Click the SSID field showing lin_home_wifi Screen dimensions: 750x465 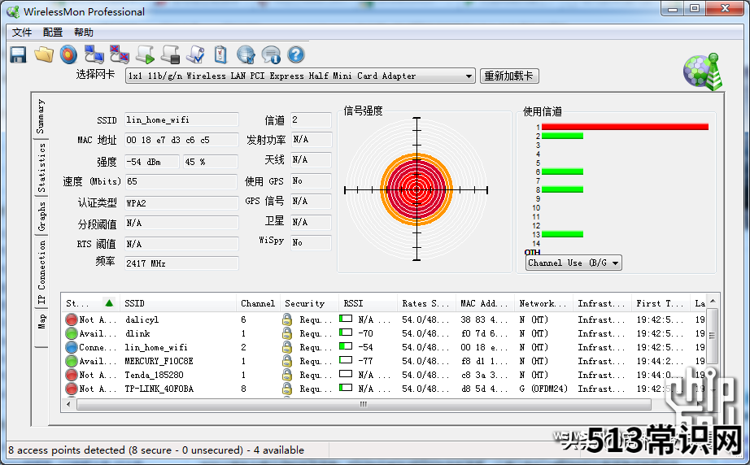[181, 120]
